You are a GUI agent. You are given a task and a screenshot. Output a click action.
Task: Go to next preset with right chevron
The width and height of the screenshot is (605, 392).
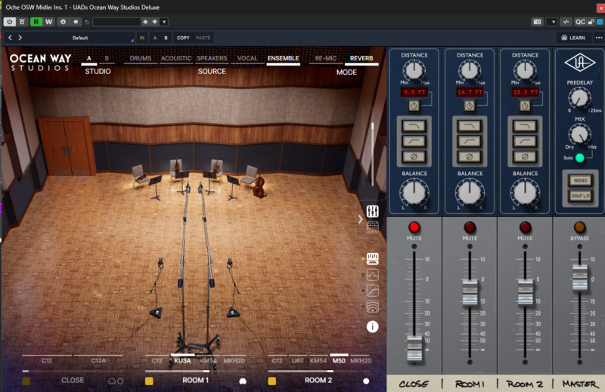(x=20, y=38)
